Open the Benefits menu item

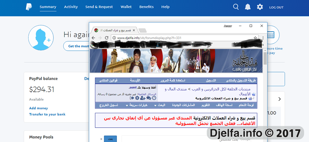pyautogui.click(x=147, y=7)
